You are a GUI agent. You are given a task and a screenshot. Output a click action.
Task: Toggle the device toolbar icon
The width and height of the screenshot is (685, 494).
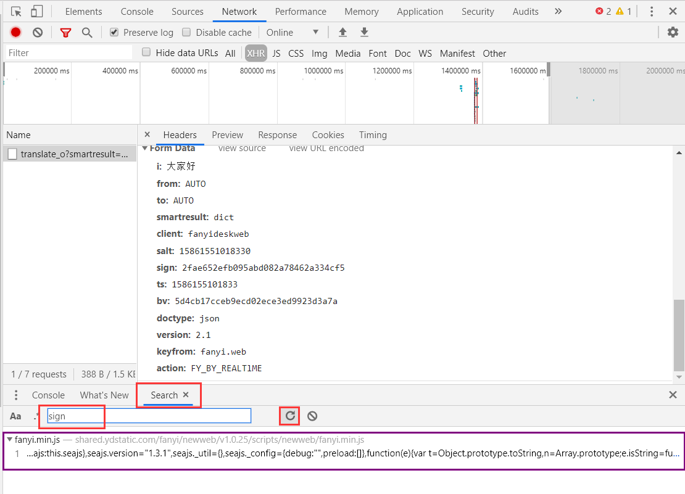point(36,12)
